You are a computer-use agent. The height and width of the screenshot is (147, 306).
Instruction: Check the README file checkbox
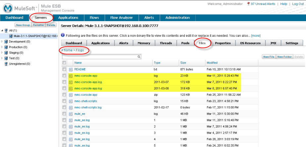[x=64, y=69]
